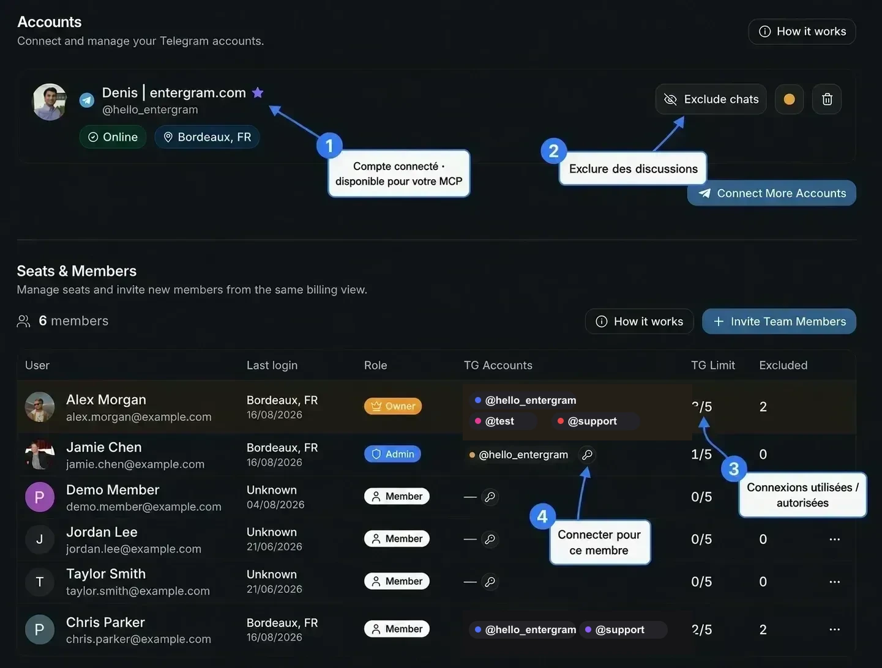
Task: Open more options for Jordan Lee
Action: pyautogui.click(x=834, y=539)
